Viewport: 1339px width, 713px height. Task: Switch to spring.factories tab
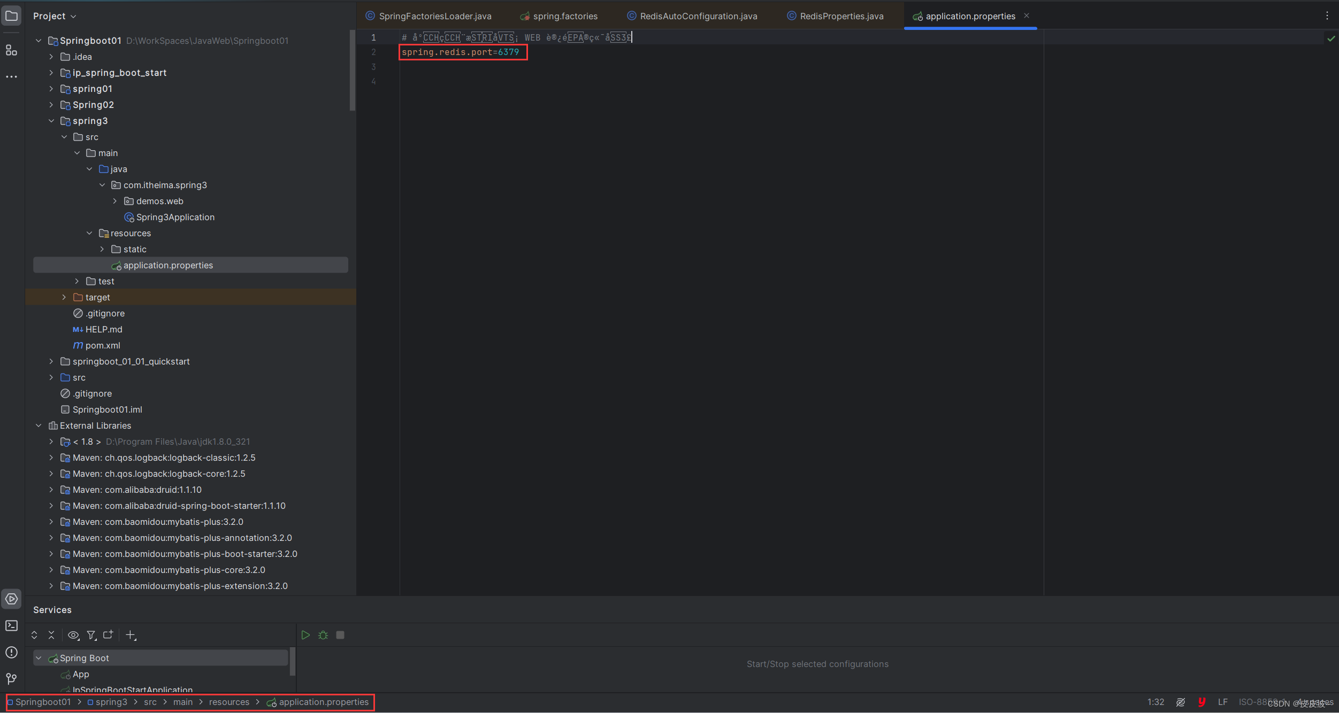pyautogui.click(x=559, y=16)
